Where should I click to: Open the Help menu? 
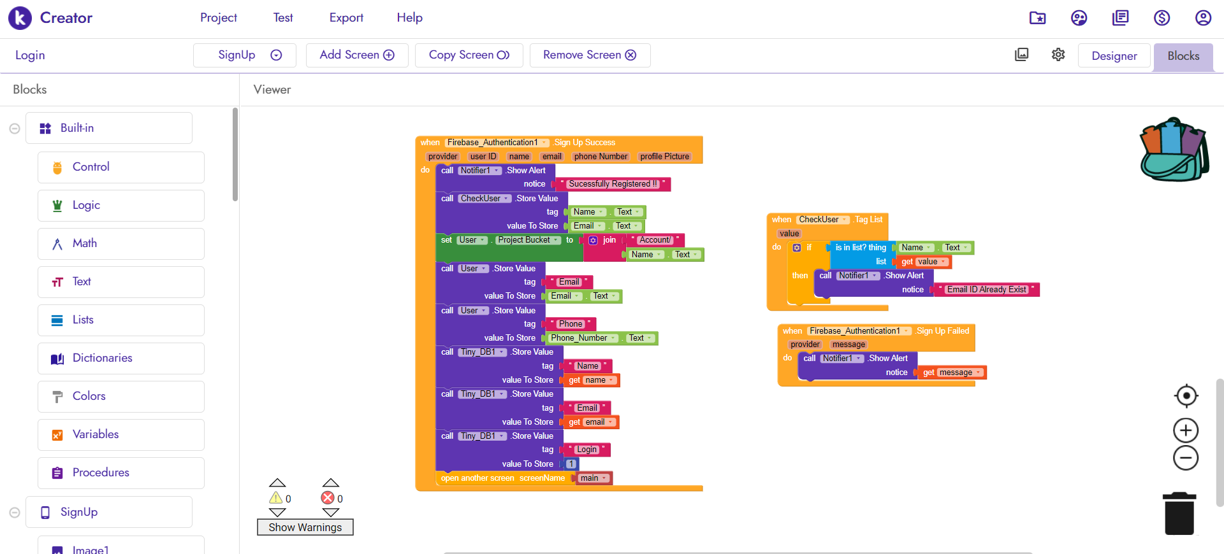pyautogui.click(x=410, y=18)
